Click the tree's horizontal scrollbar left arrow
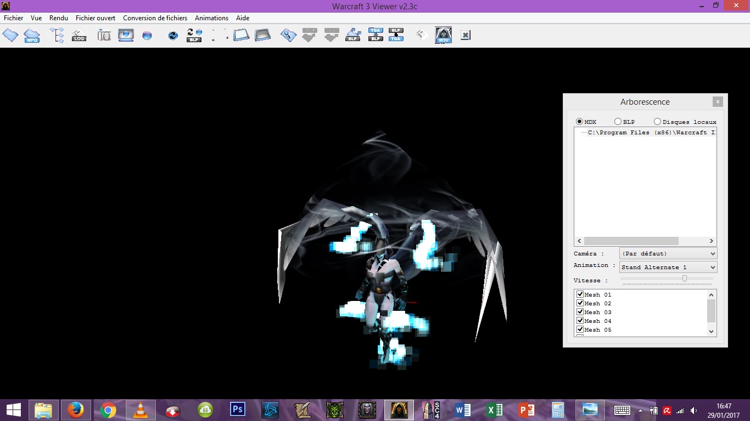This screenshot has height=421, width=750. 579,241
